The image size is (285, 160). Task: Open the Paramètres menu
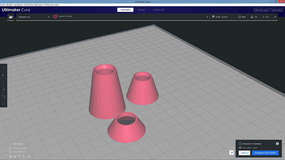point(29,5)
